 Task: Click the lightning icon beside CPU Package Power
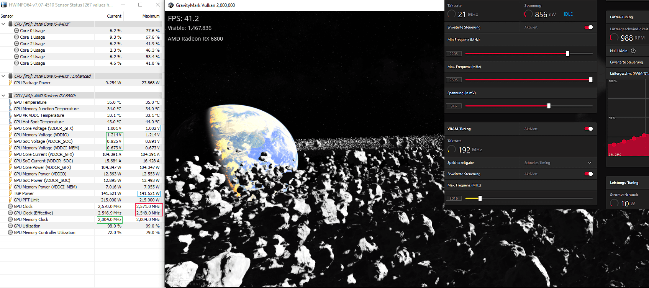[10, 83]
